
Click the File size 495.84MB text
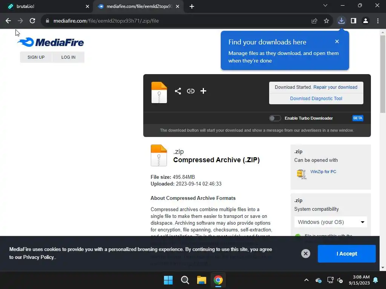point(173,177)
